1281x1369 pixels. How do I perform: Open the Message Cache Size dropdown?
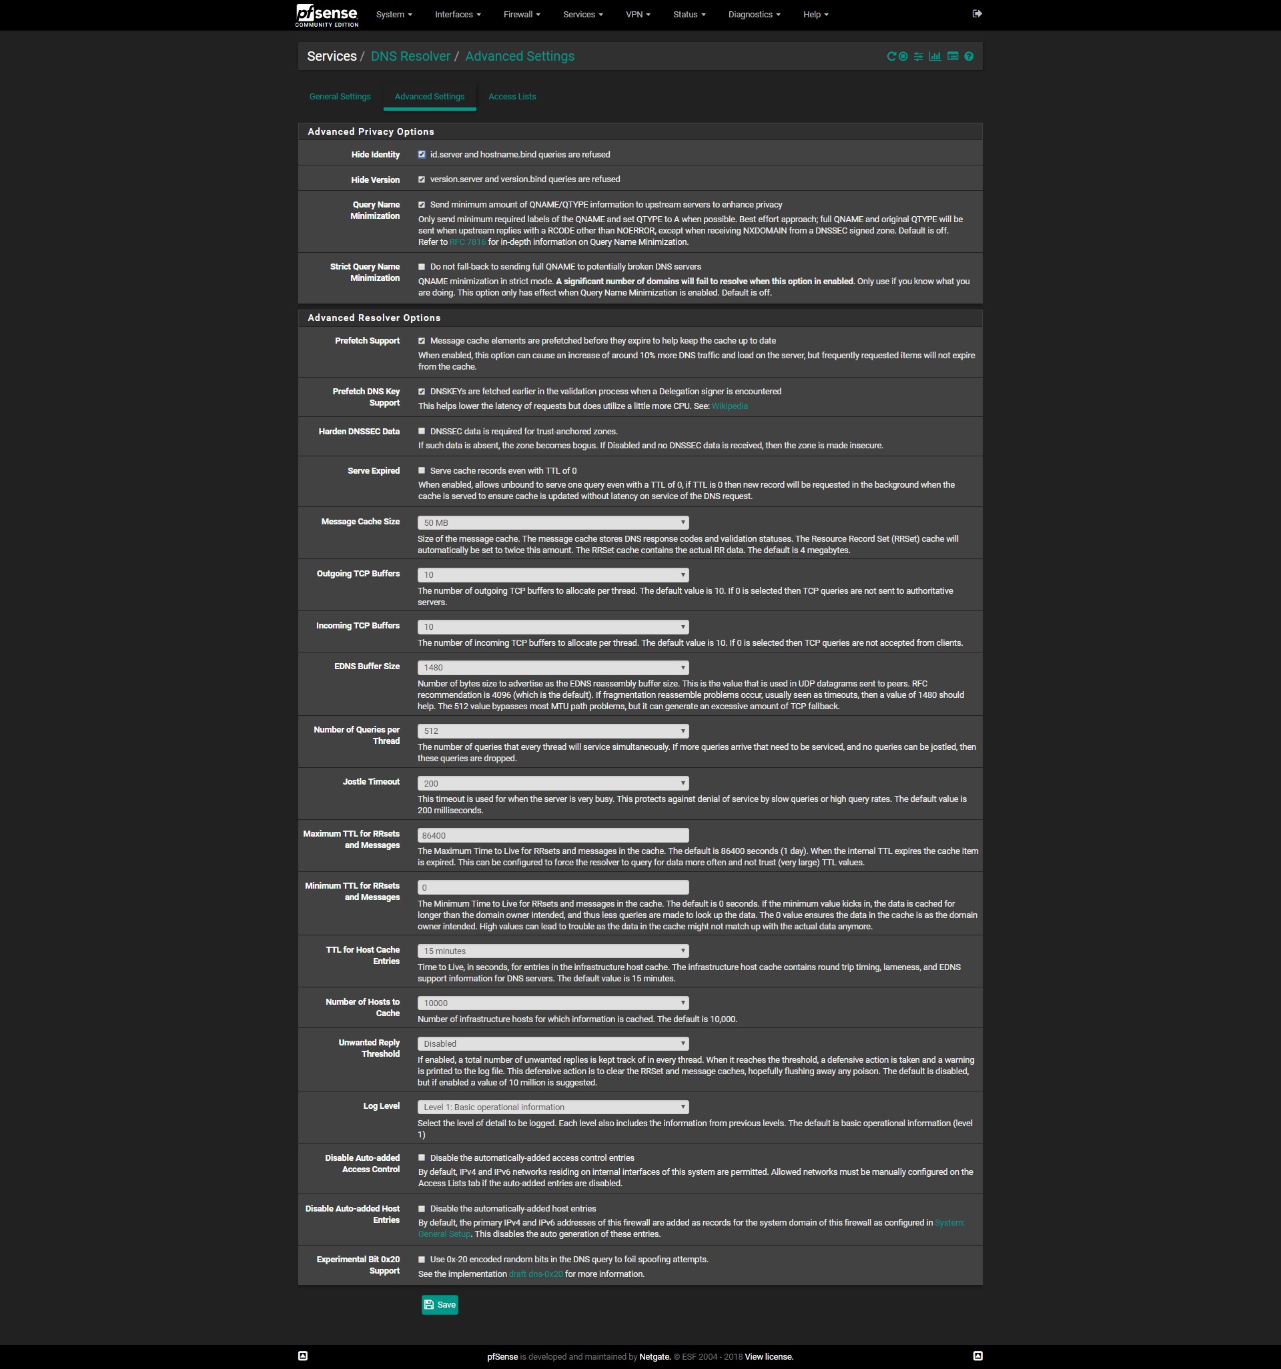click(x=553, y=522)
